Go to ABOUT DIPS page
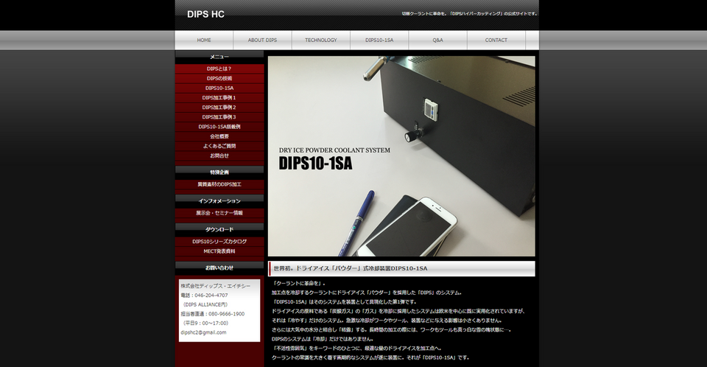Screen dimensions: 707x367 262,41
